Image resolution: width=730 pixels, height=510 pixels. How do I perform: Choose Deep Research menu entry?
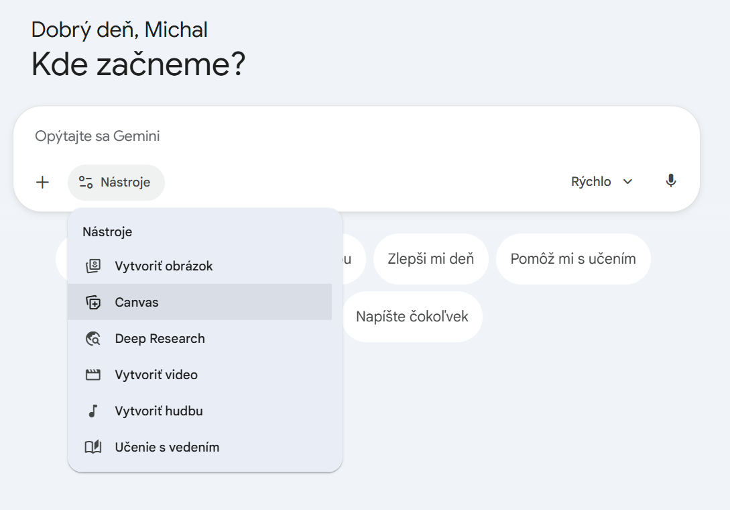(160, 339)
